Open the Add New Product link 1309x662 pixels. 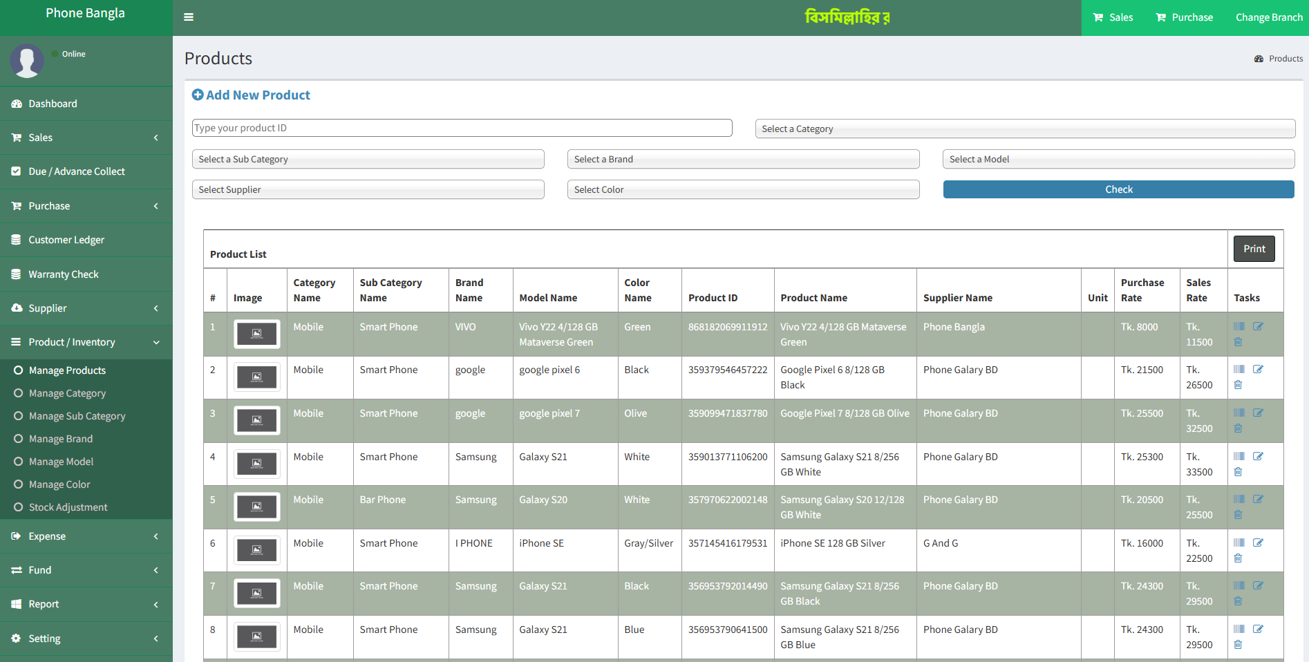tap(251, 95)
